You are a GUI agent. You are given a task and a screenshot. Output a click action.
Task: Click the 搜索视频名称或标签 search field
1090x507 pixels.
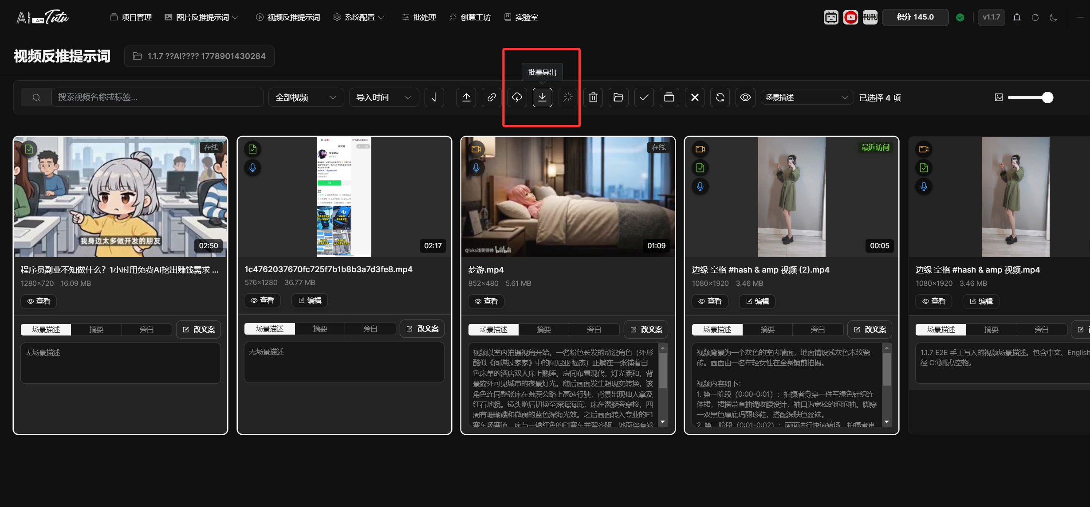coord(157,97)
